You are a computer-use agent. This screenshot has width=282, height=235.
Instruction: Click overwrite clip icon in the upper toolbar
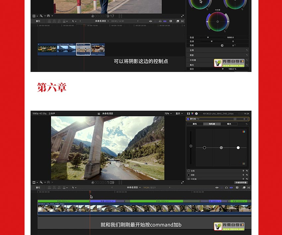pyautogui.click(x=64, y=21)
